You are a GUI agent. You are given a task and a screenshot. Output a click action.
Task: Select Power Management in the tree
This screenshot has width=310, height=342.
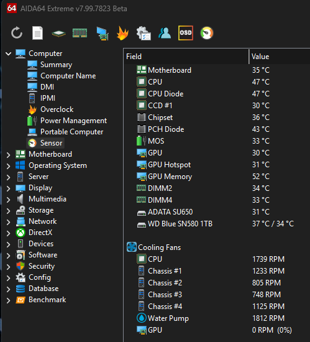click(74, 121)
